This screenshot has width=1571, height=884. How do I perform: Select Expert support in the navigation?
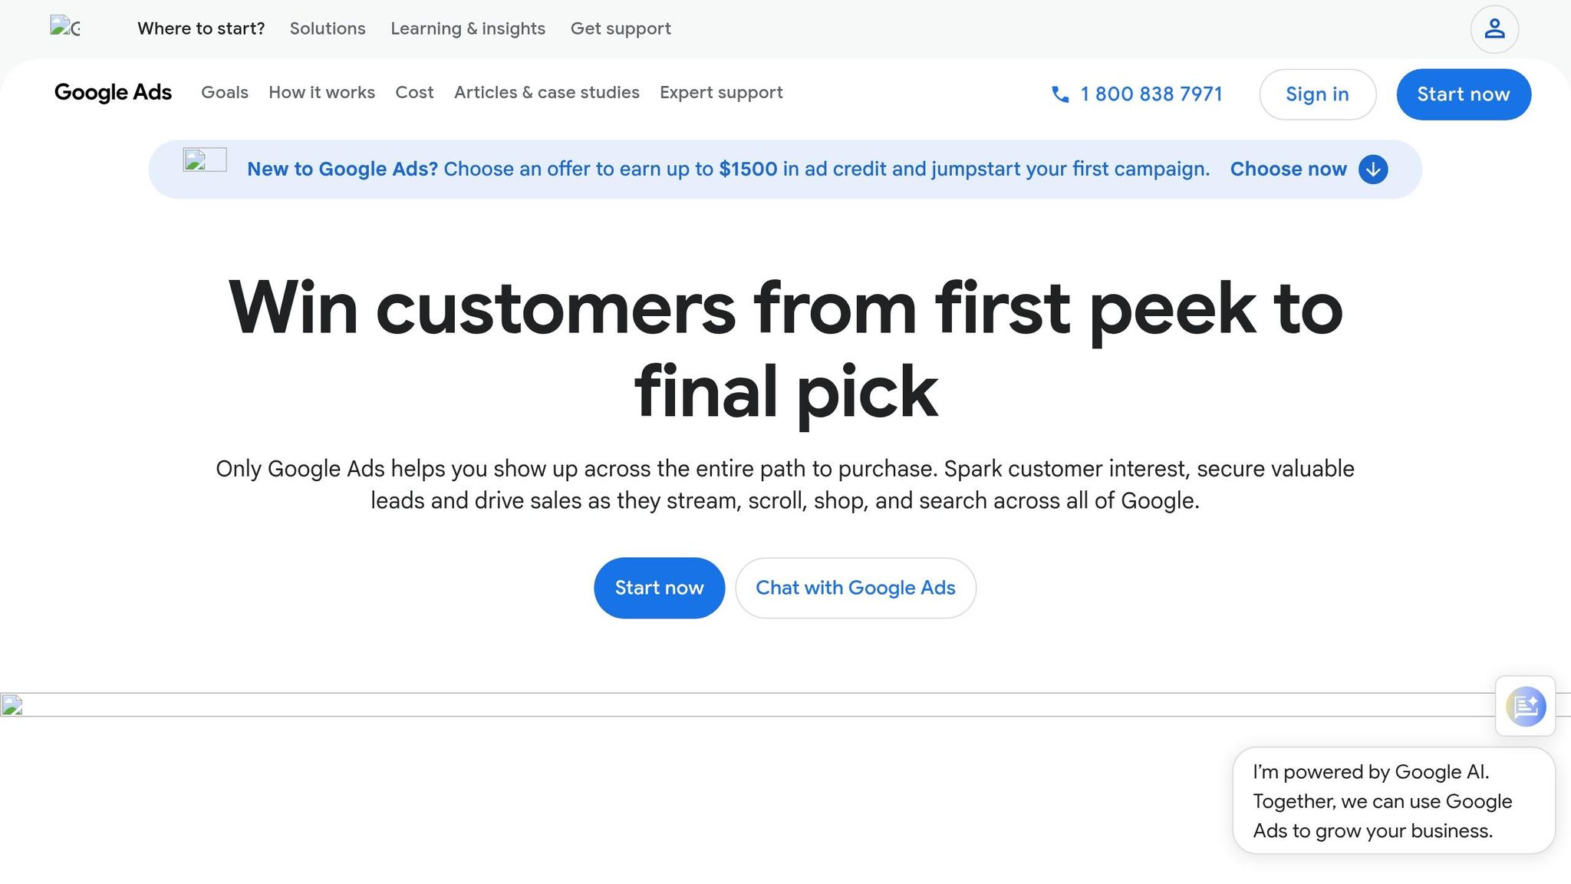[x=721, y=93]
